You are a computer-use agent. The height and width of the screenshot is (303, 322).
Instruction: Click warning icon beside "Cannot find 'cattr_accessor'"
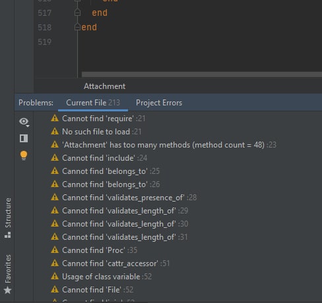pos(55,263)
